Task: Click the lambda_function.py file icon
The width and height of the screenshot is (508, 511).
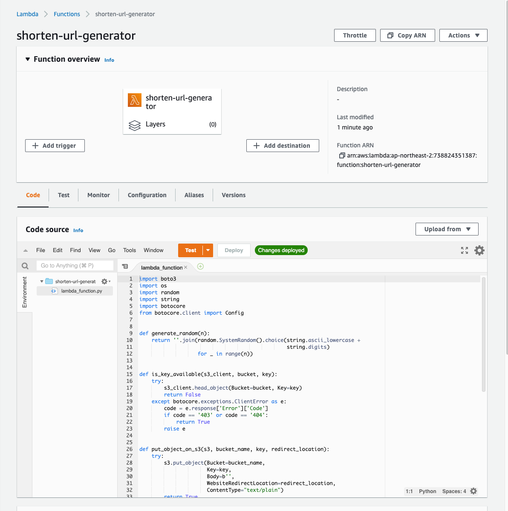Action: click(54, 291)
